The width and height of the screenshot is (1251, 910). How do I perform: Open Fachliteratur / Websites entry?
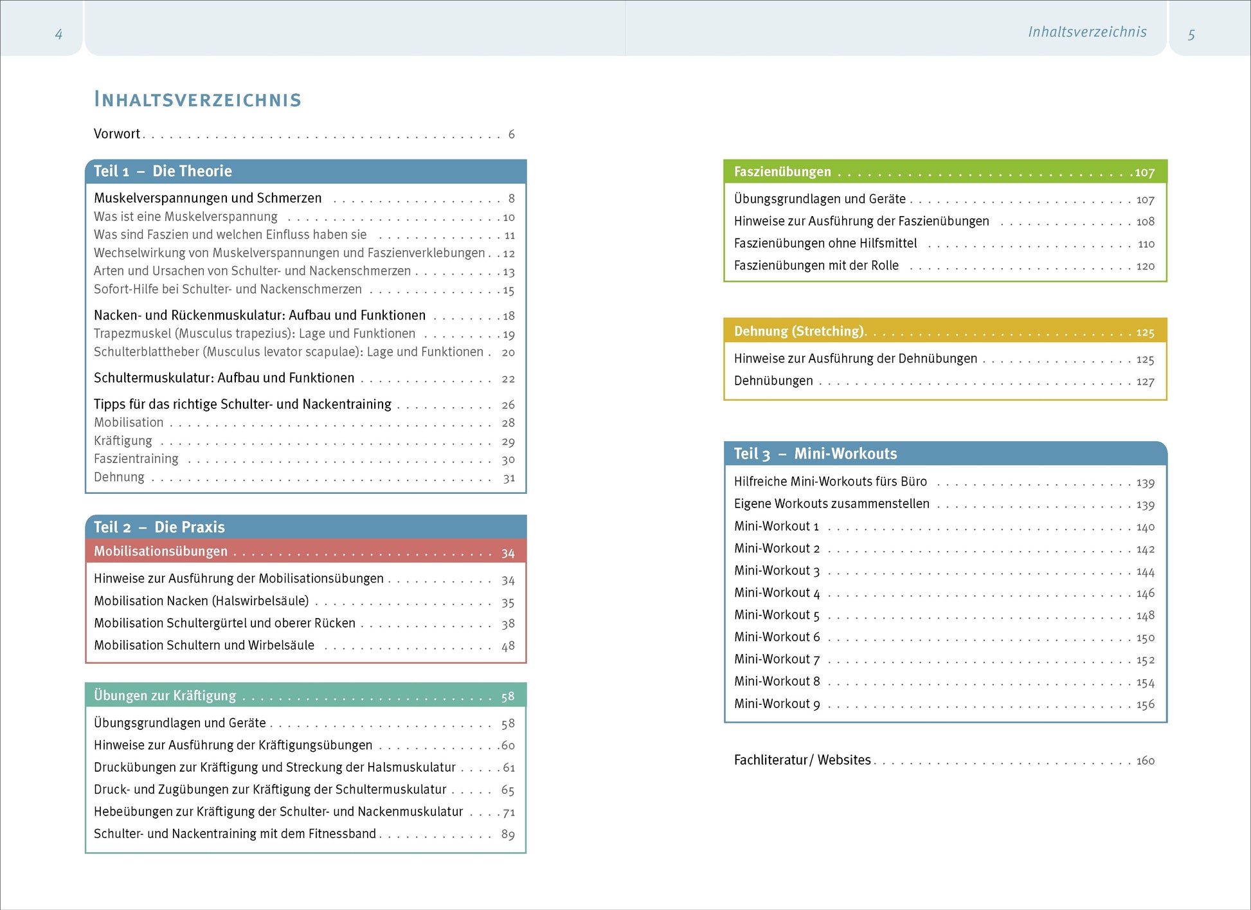tap(802, 760)
